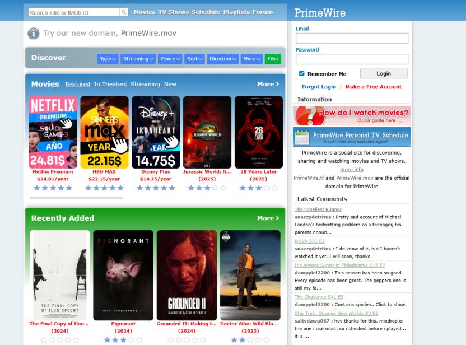Click the movies carousel horizontal scrollbar

(76, 198)
